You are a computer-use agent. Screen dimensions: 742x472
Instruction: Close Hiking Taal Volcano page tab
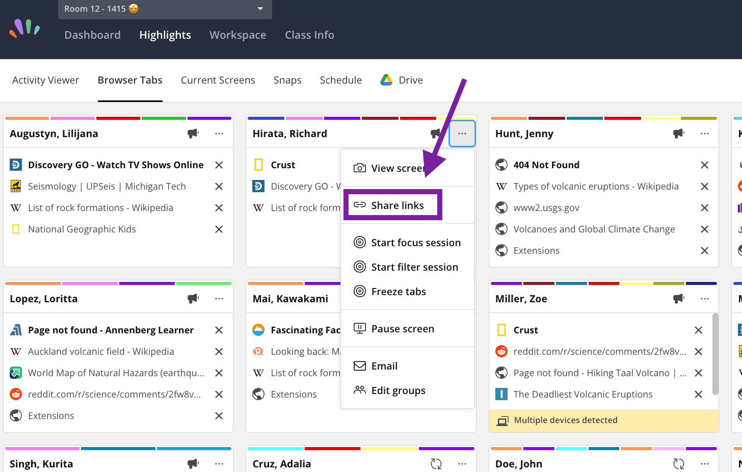click(699, 373)
